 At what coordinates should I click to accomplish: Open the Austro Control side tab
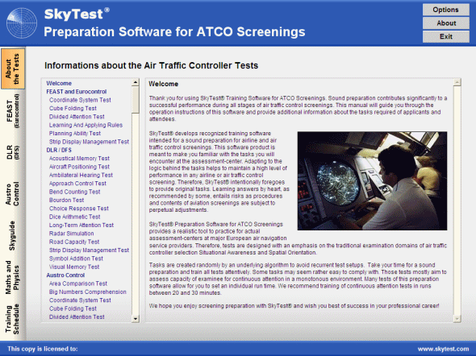pyautogui.click(x=13, y=193)
